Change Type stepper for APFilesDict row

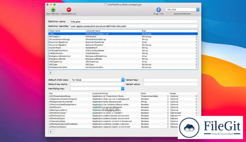196,37
